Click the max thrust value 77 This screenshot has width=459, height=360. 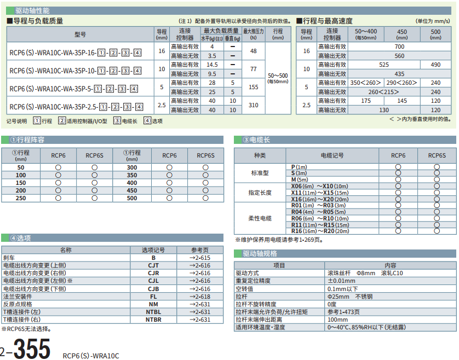(254, 69)
